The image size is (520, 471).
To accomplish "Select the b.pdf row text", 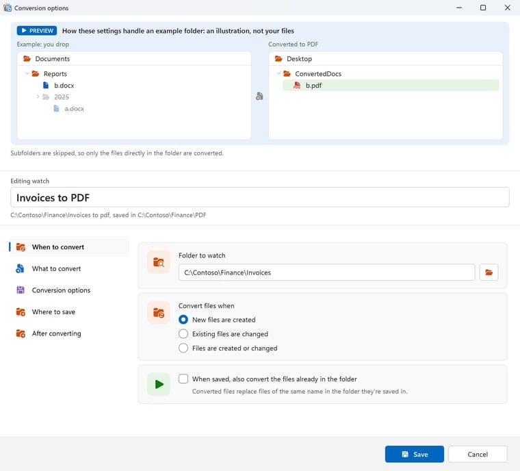I will pyautogui.click(x=313, y=86).
